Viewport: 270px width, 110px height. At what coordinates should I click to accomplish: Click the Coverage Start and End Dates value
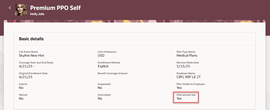tap(26, 66)
